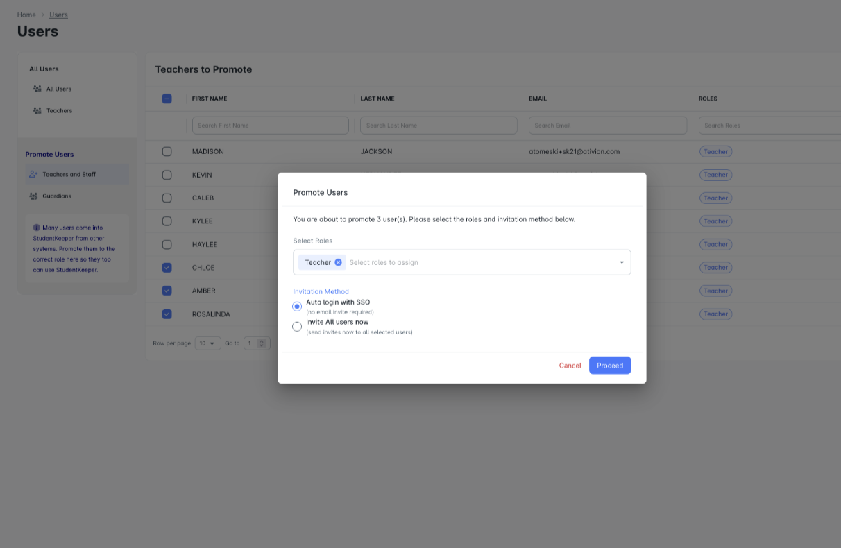The image size is (841, 548).
Task: Check the HAYLEE row checkbox
Action: (167, 244)
